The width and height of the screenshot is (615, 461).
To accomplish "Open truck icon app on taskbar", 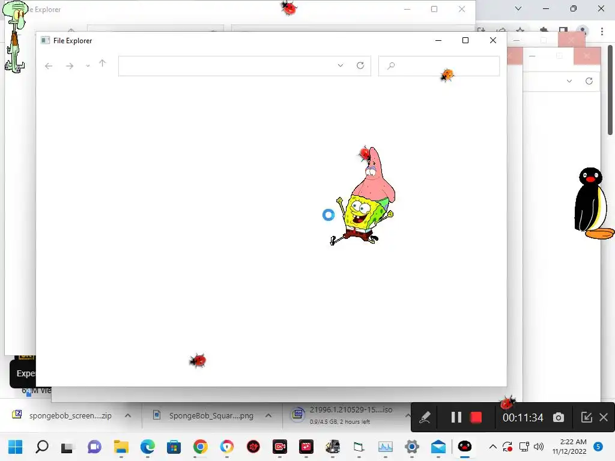I will coord(333,447).
